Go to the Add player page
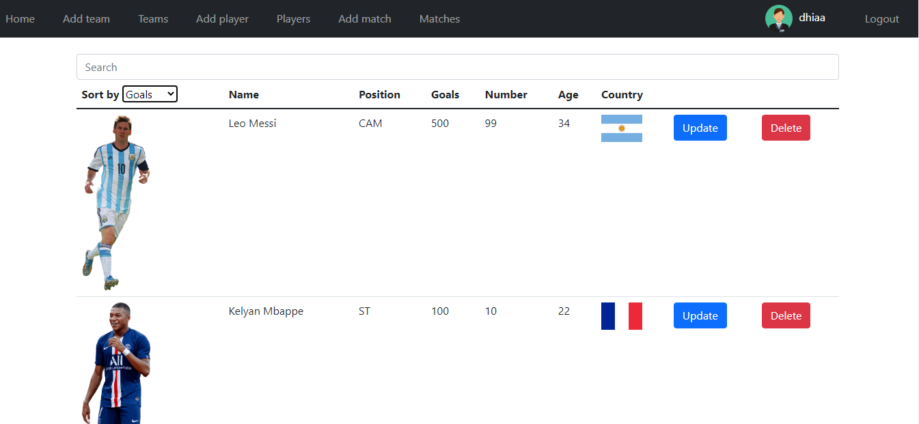 pyautogui.click(x=222, y=18)
